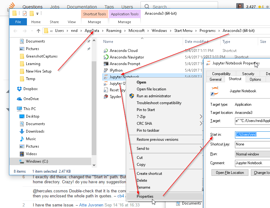Choose Open file location menu item

151,89
